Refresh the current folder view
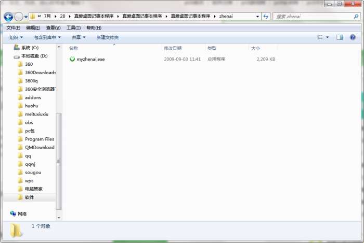This screenshot has height=243, width=364. (266, 17)
